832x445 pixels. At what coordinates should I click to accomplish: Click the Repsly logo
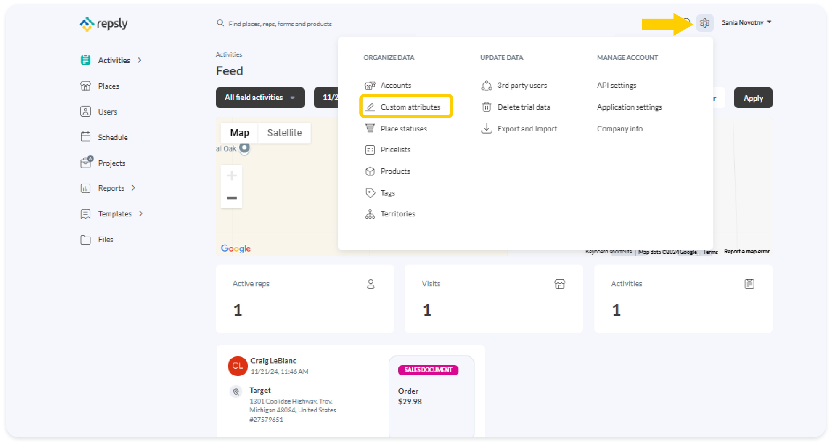104,24
